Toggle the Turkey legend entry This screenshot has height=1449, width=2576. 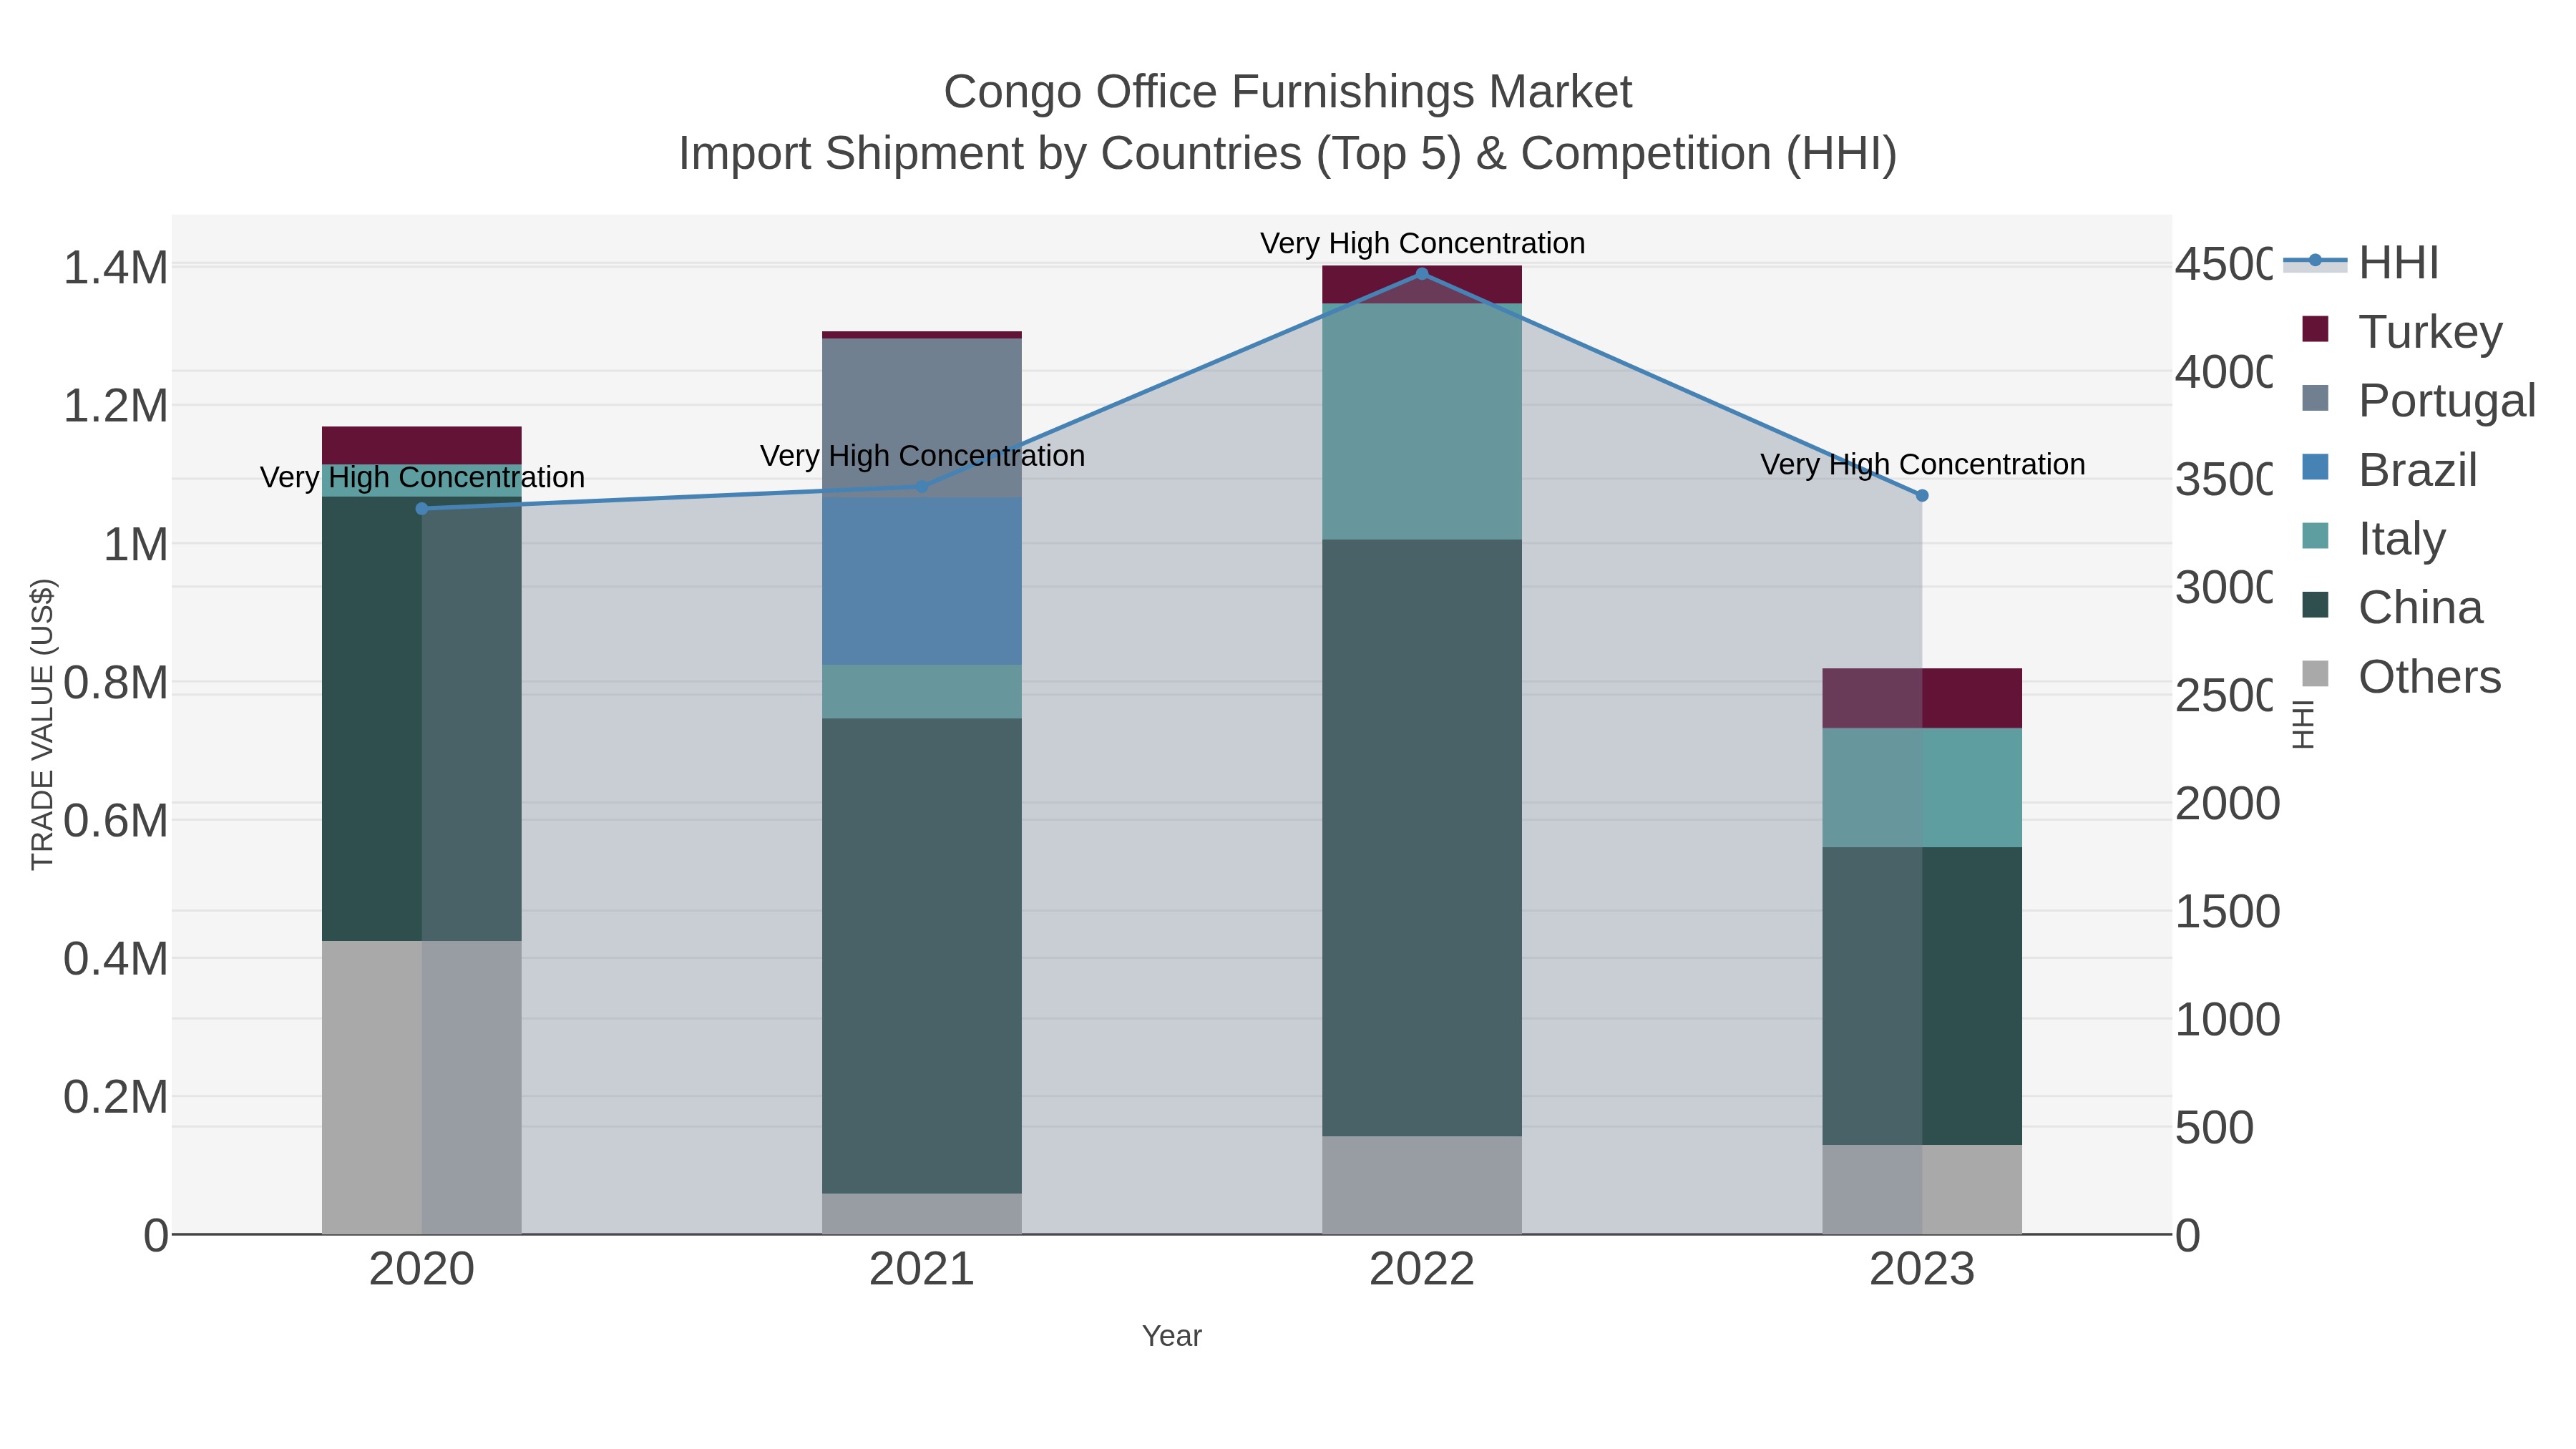tap(2402, 331)
